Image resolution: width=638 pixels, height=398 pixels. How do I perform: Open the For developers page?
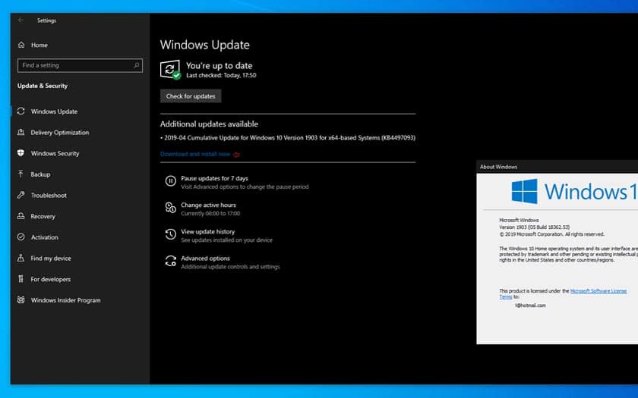51,279
